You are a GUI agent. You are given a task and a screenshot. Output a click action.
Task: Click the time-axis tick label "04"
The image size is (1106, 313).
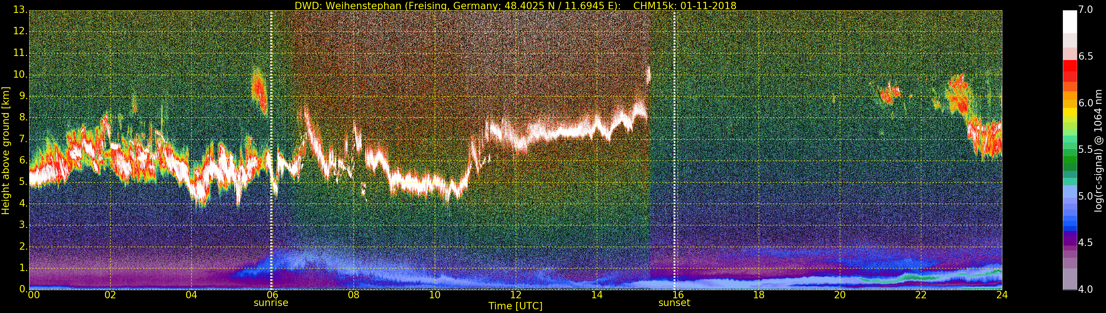pos(191,295)
